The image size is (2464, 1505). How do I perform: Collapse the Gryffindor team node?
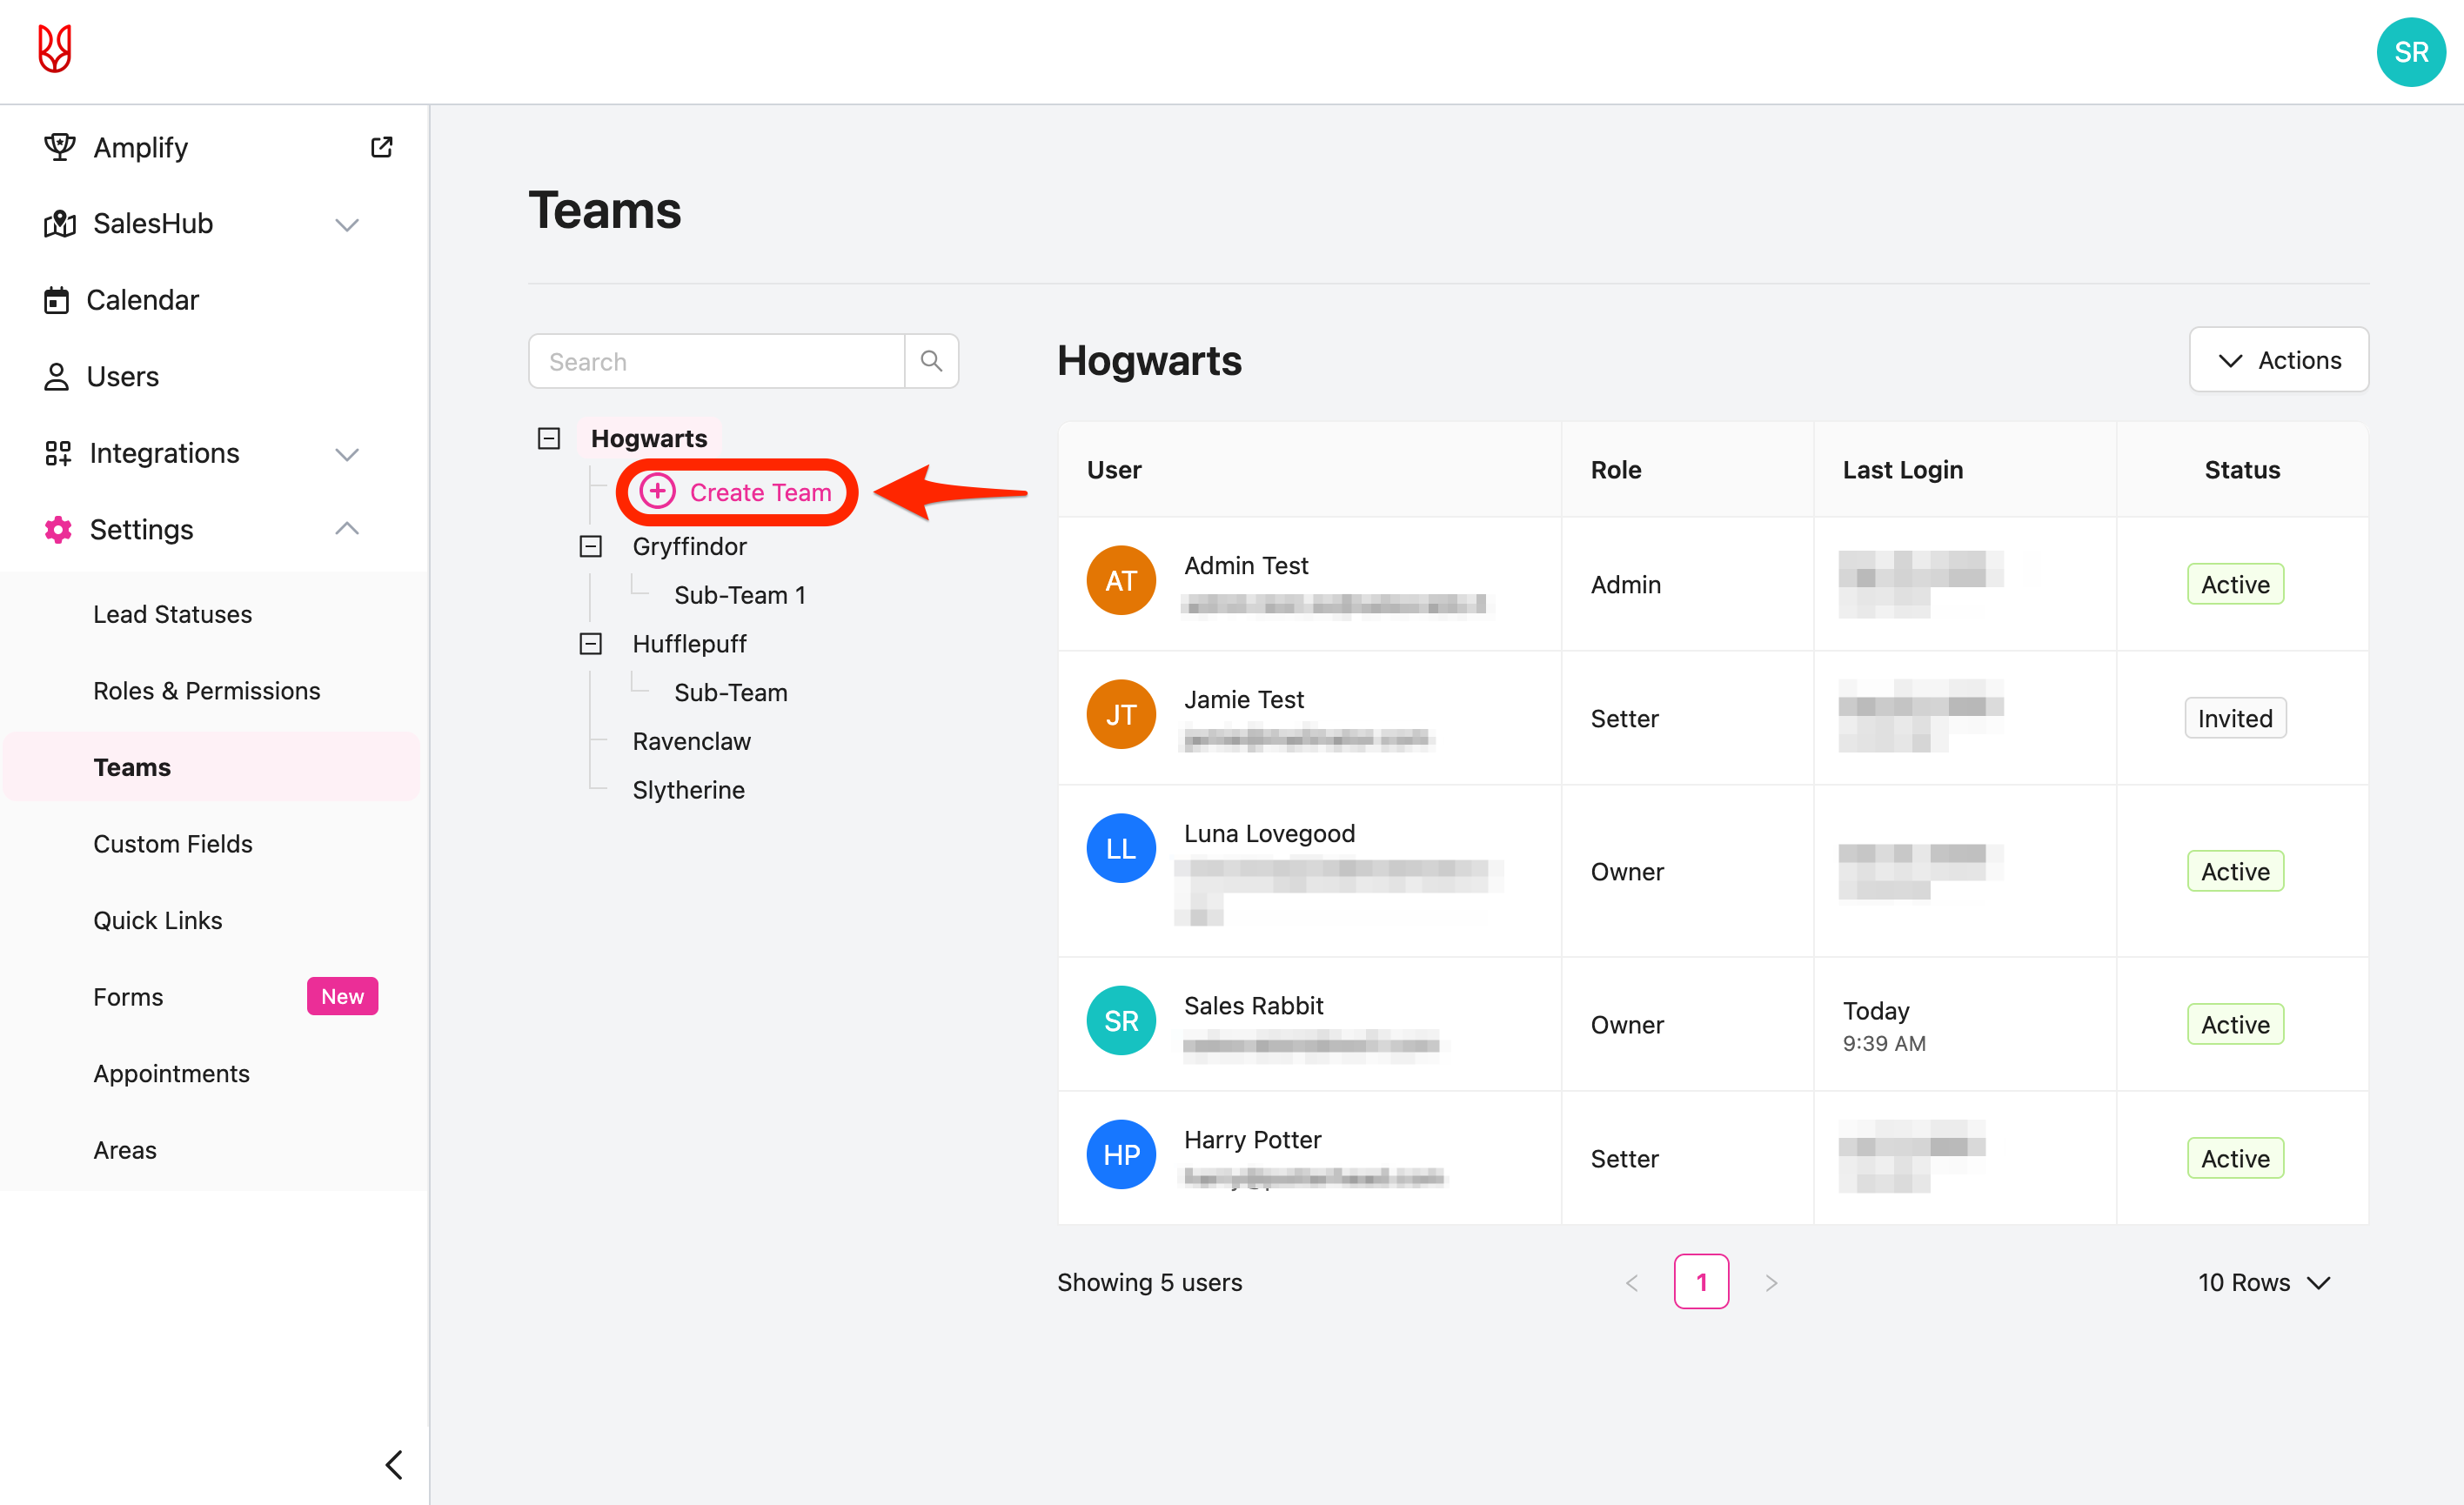591,547
